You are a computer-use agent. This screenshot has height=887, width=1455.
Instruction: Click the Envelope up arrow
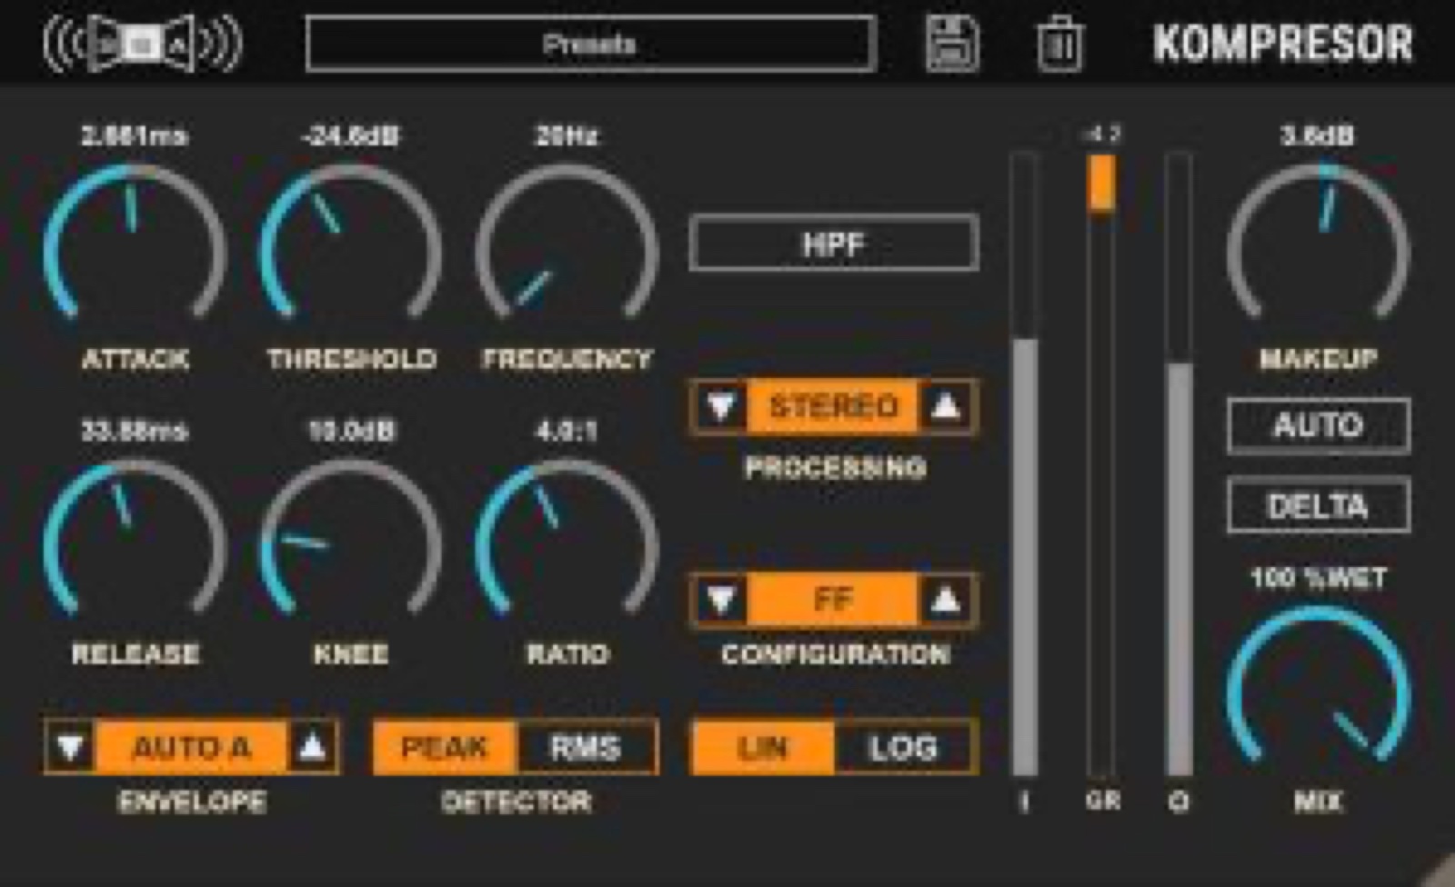click(312, 747)
